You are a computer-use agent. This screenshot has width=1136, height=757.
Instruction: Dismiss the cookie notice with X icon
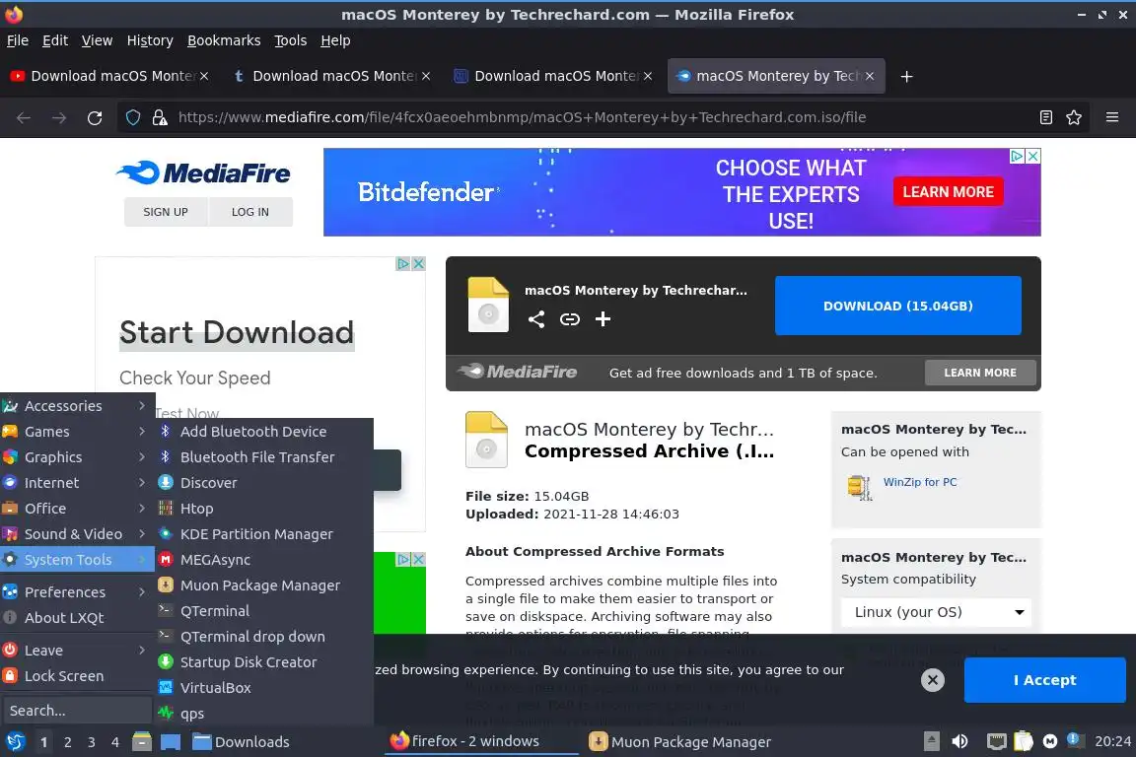point(933,679)
